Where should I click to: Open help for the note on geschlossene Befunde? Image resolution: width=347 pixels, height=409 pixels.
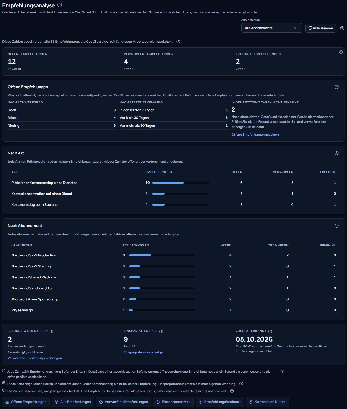[282, 372]
